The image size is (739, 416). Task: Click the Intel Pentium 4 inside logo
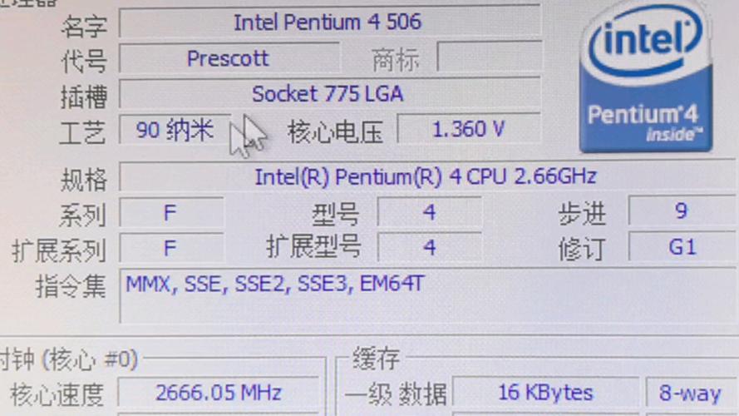pos(646,78)
